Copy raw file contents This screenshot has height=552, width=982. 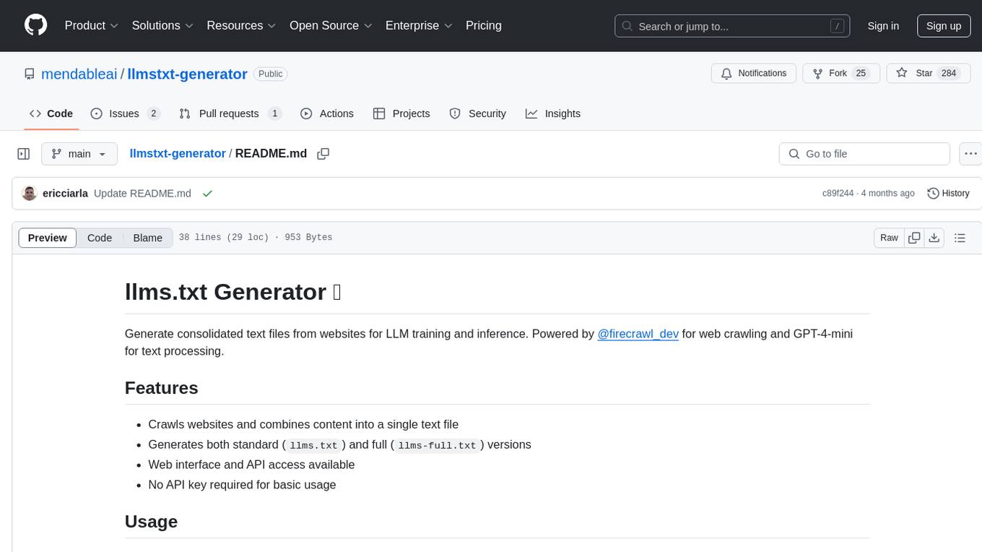pos(914,238)
